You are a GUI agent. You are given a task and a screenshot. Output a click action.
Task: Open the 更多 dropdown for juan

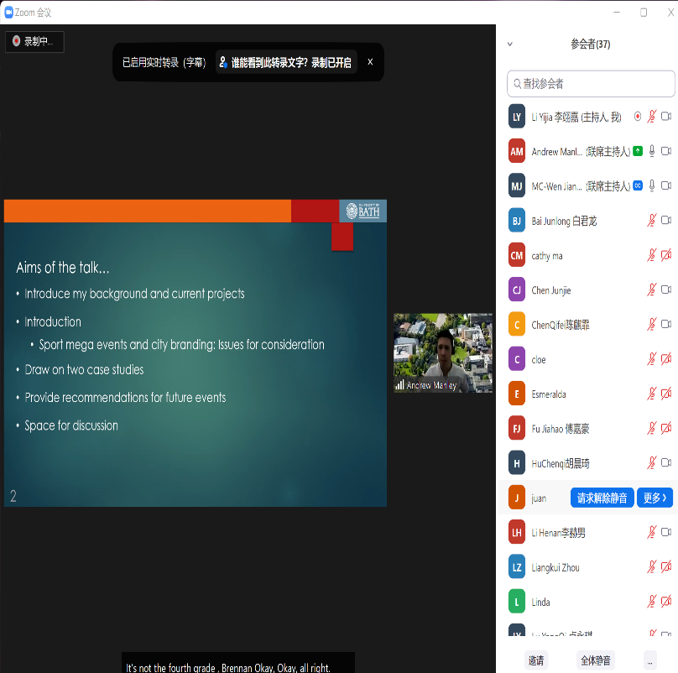coord(655,498)
